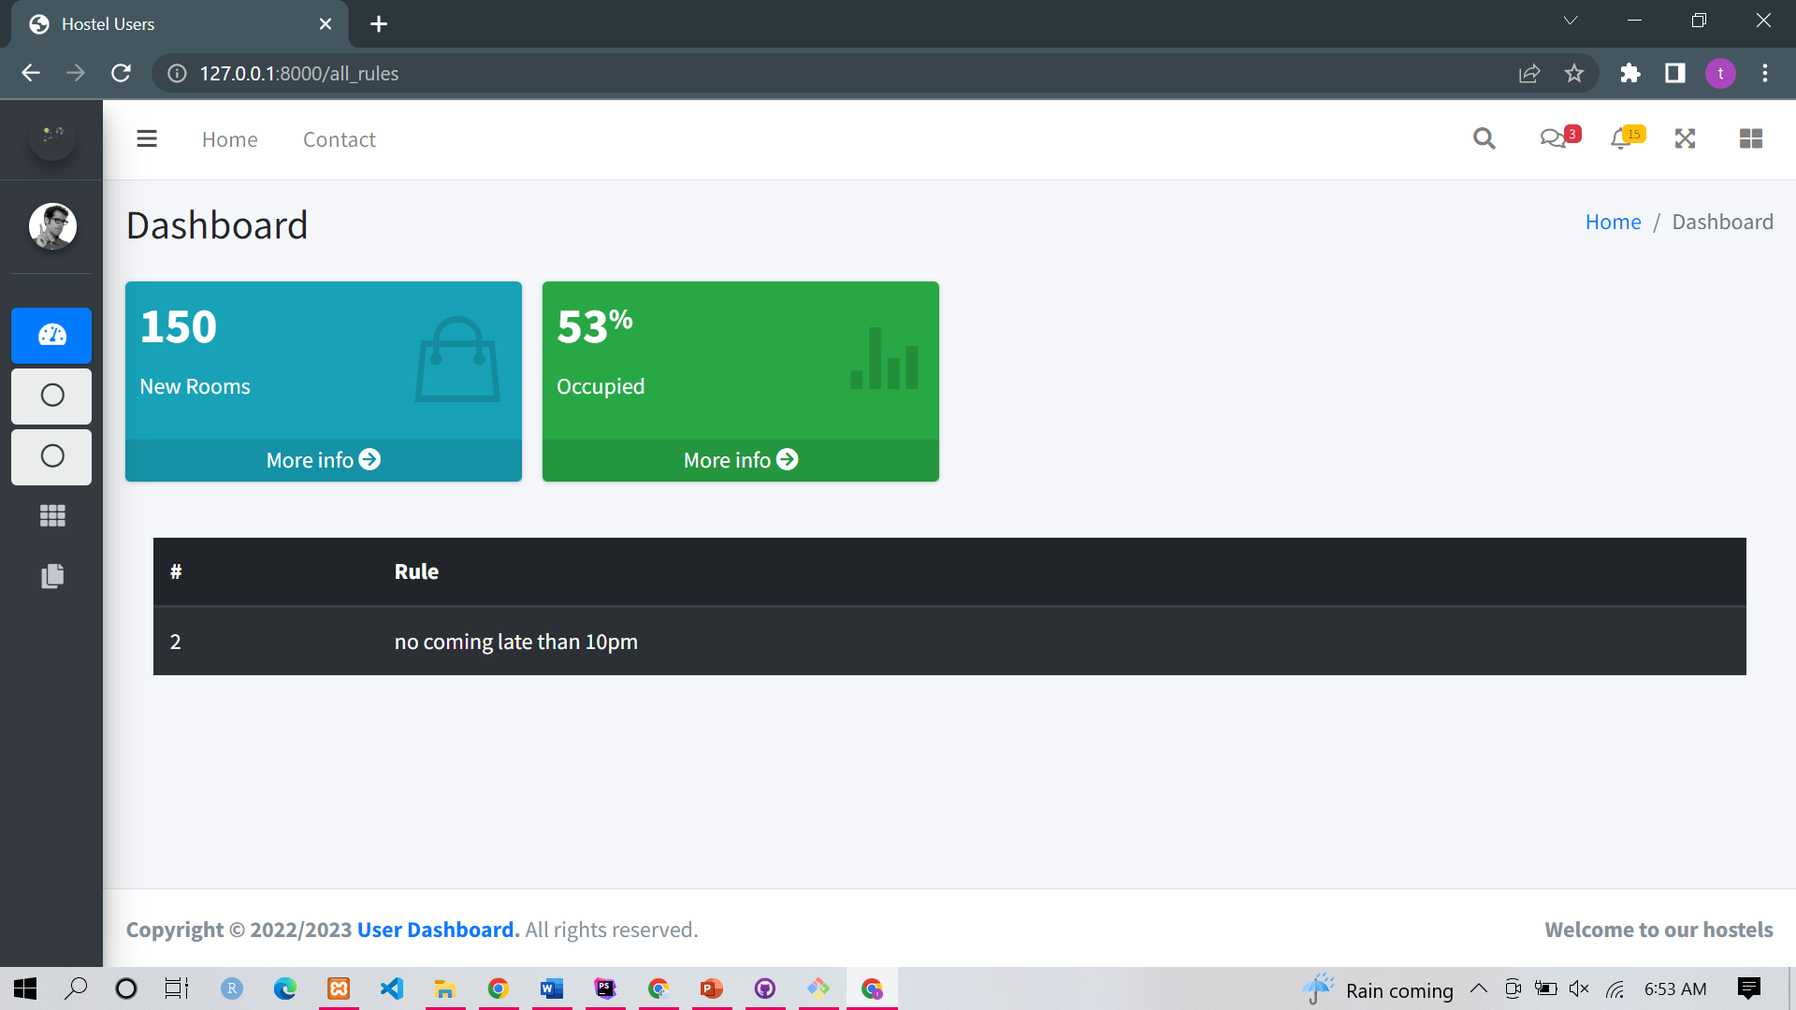Select the second circle option in sidebar
The height and width of the screenshot is (1010, 1796).
point(51,457)
